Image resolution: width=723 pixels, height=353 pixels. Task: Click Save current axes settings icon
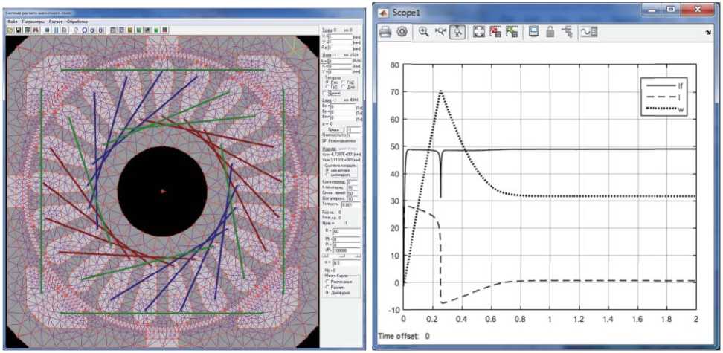(495, 32)
